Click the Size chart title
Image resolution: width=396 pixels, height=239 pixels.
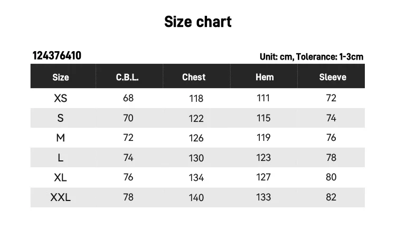[197, 22]
